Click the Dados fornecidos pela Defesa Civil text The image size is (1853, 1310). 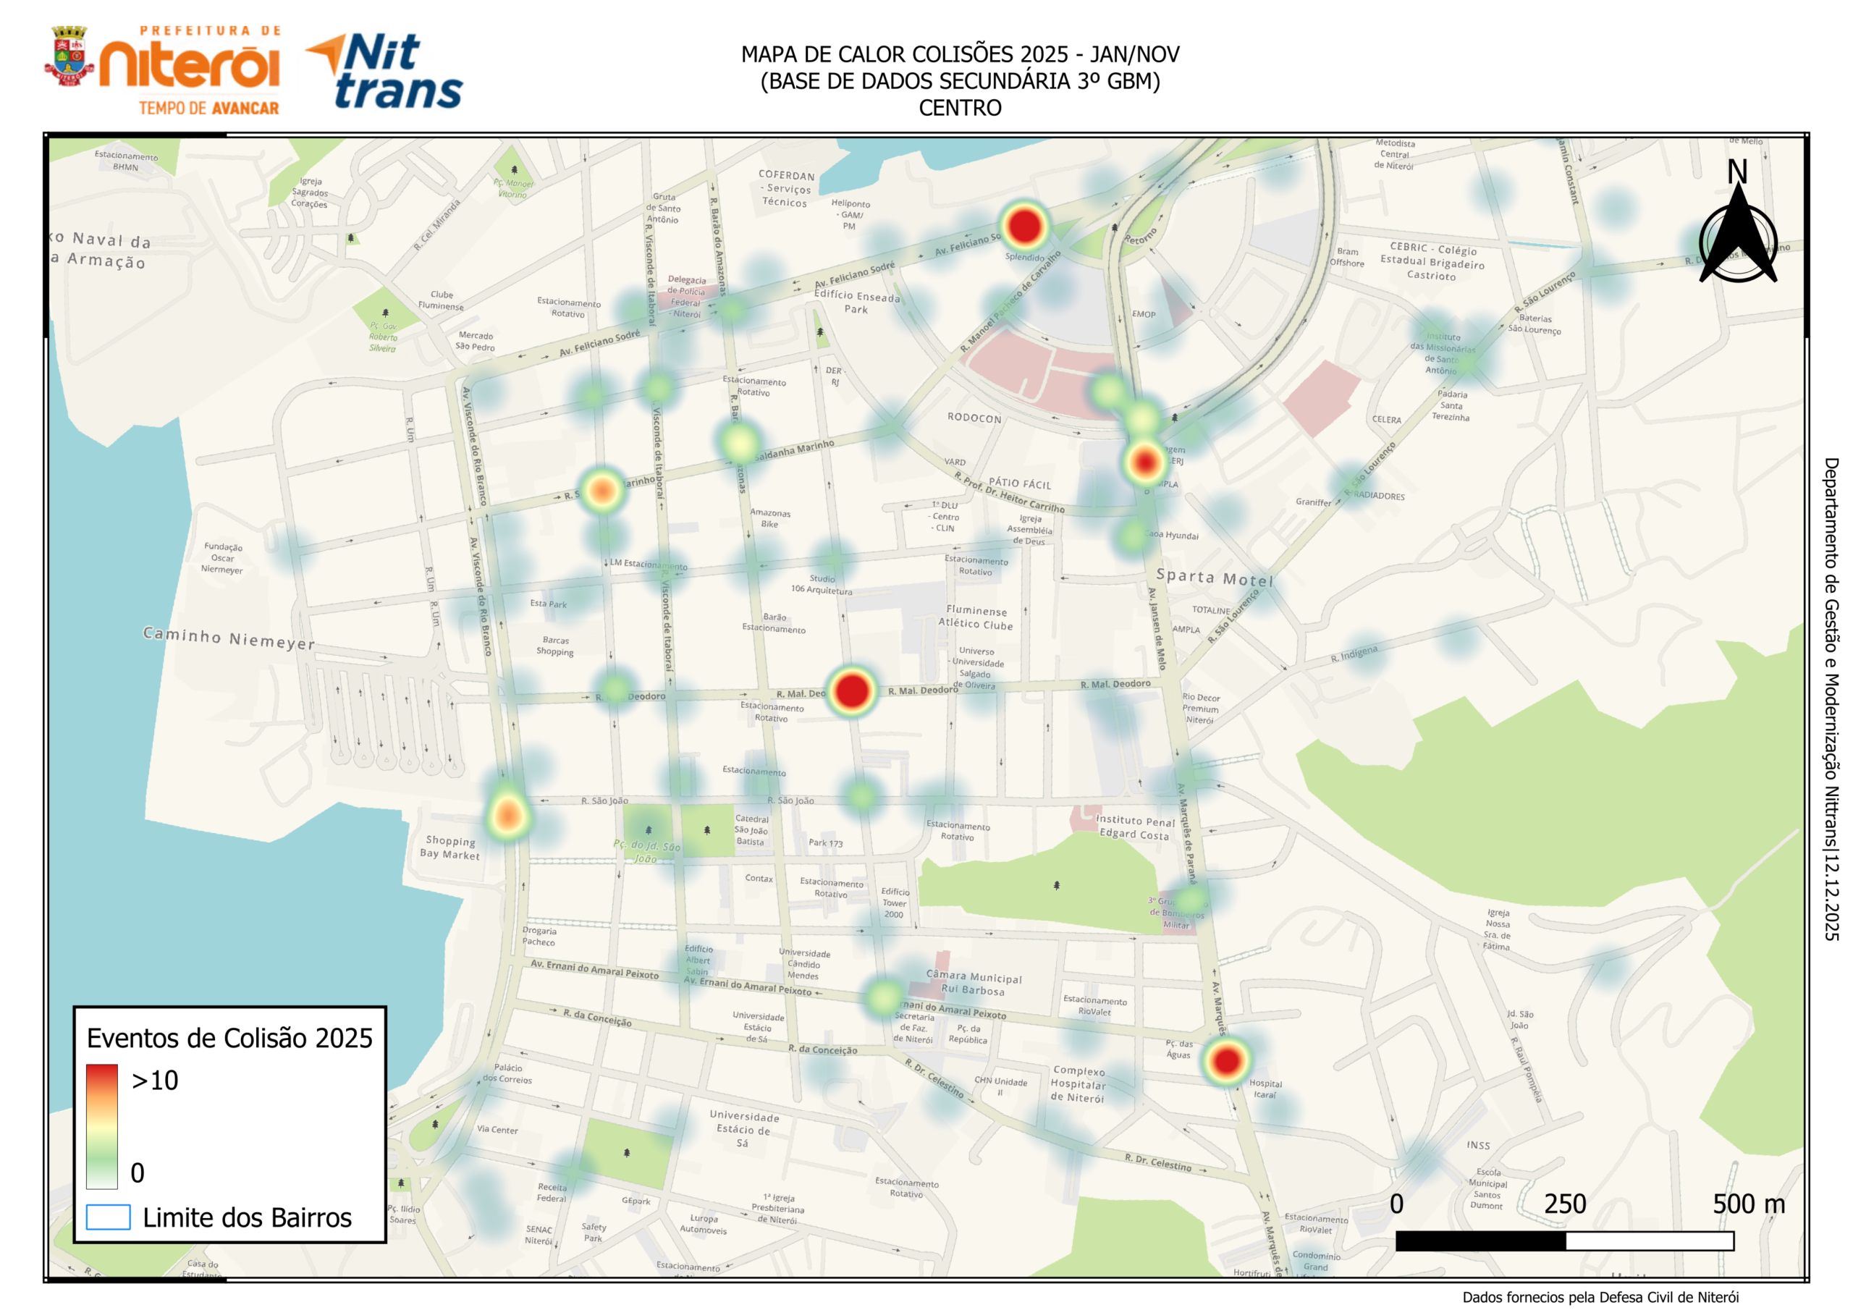click(1600, 1297)
